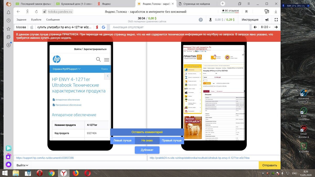
Task: Open the Инструкция button
Action: [250, 20]
